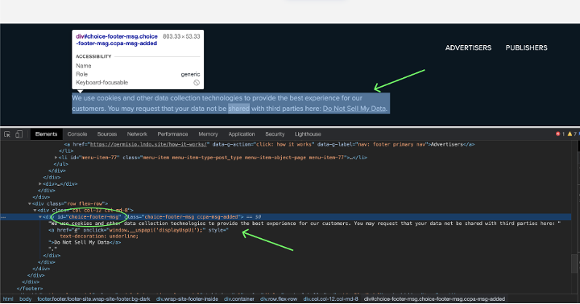Open the Lighthouse tab
This screenshot has height=304, width=580.
coord(308,134)
